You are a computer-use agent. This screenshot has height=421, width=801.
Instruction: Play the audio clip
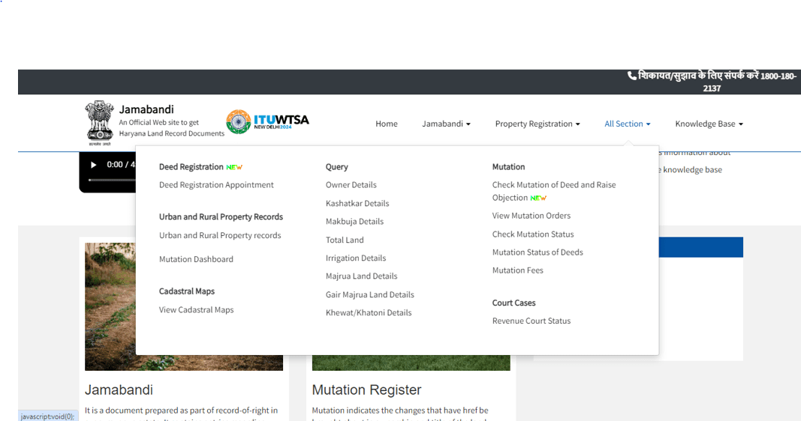coord(94,165)
